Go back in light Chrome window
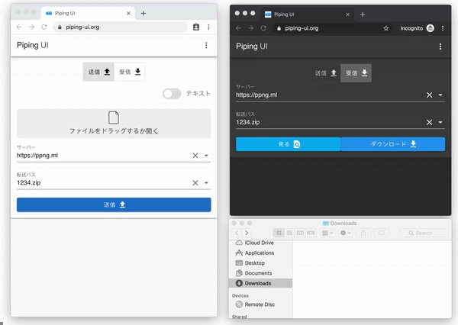The image size is (458, 325). pos(19,27)
